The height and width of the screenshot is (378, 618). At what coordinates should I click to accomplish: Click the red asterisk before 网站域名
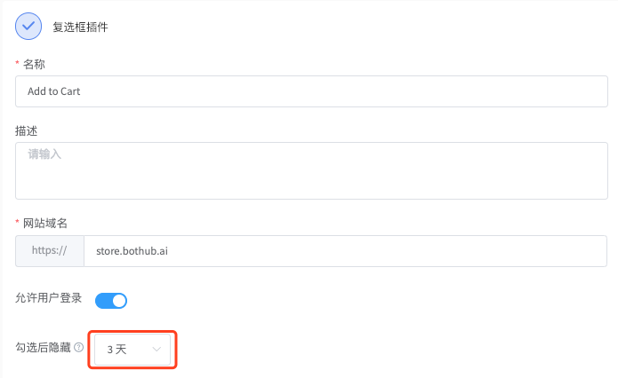coord(17,222)
